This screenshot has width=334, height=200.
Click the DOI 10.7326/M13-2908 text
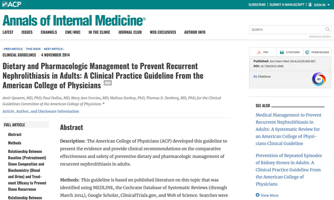click(x=268, y=66)
